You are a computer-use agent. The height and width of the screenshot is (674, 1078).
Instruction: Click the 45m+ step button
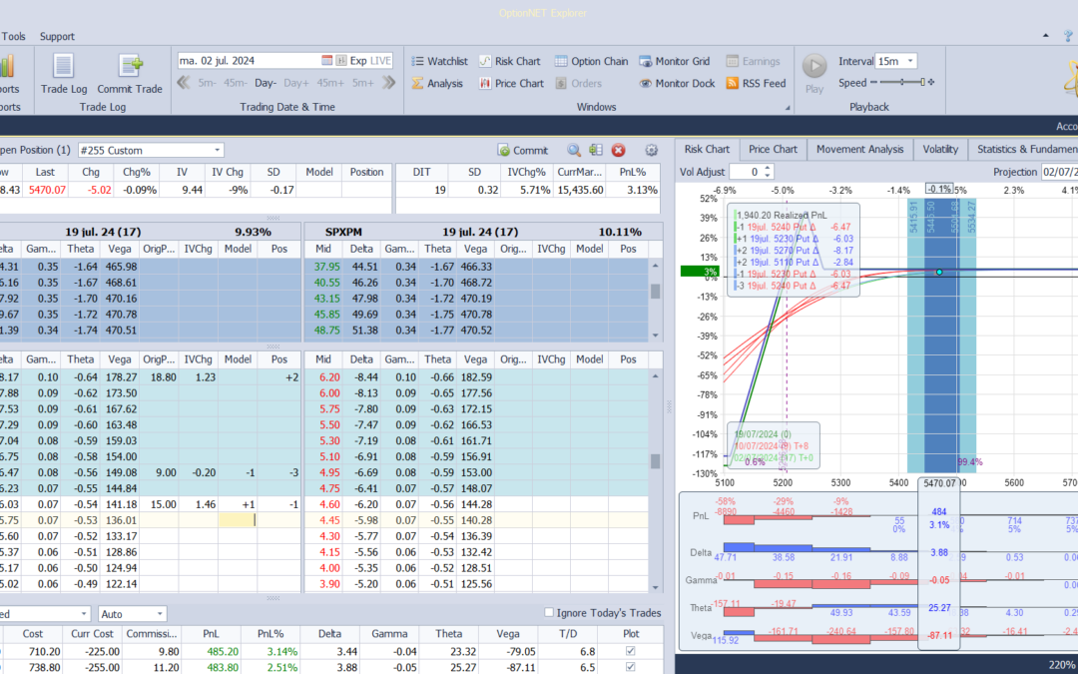tap(330, 83)
